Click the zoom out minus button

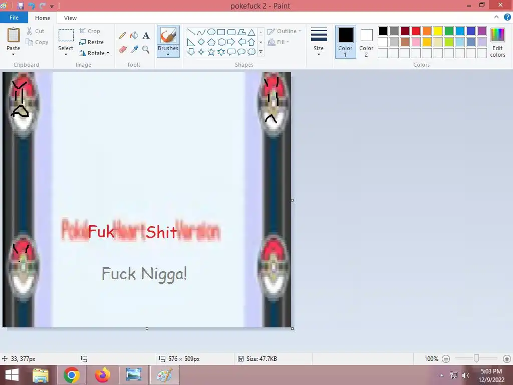click(445, 359)
